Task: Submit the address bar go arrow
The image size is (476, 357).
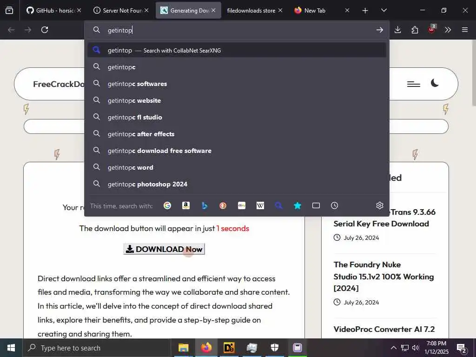Action: (x=379, y=30)
